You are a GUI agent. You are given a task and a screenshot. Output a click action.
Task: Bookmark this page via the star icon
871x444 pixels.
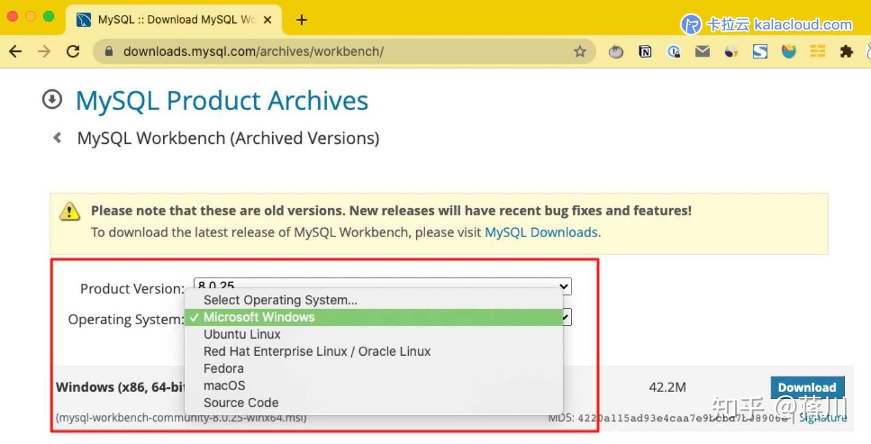[579, 51]
